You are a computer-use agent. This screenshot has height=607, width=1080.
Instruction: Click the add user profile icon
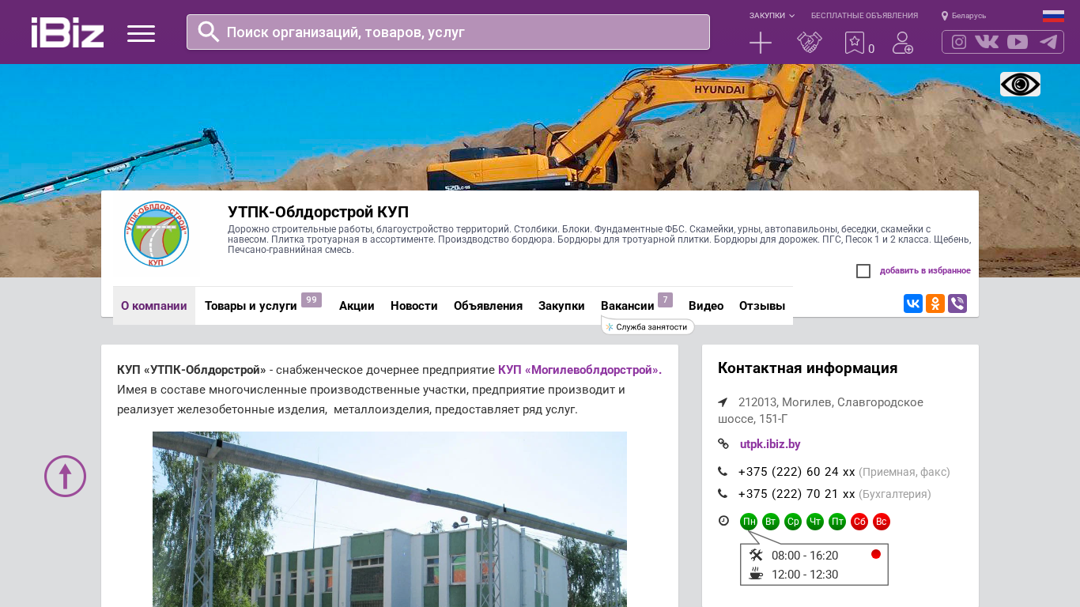coord(903,43)
